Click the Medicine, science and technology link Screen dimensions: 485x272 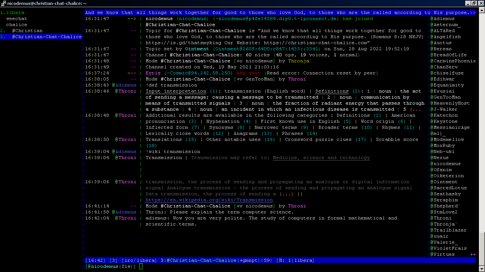pyautogui.click(x=321, y=158)
